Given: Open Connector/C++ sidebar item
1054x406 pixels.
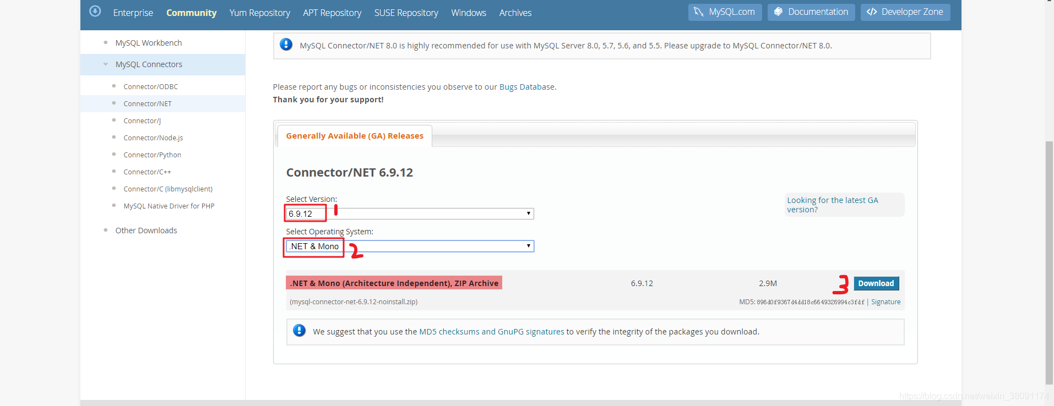Looking at the screenshot, I should [x=147, y=172].
